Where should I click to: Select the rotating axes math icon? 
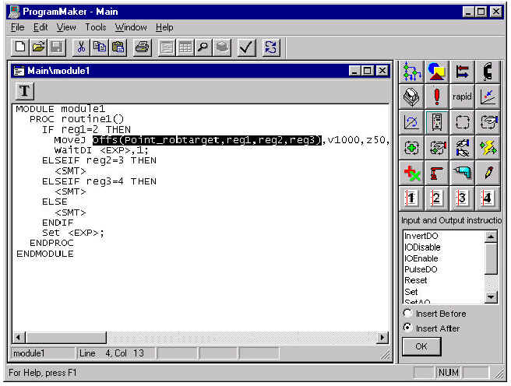point(411,122)
